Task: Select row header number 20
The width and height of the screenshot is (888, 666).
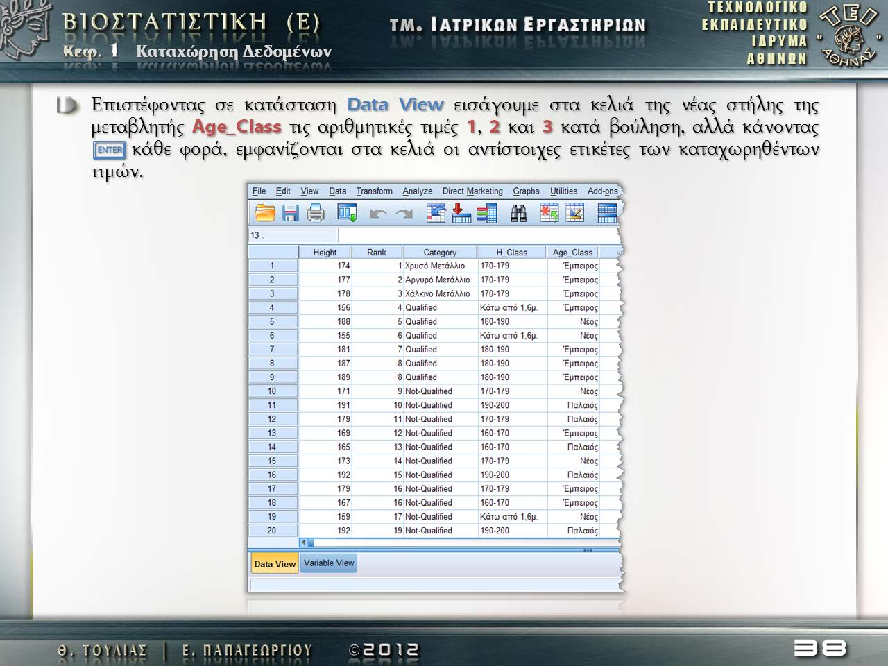Action: [273, 531]
